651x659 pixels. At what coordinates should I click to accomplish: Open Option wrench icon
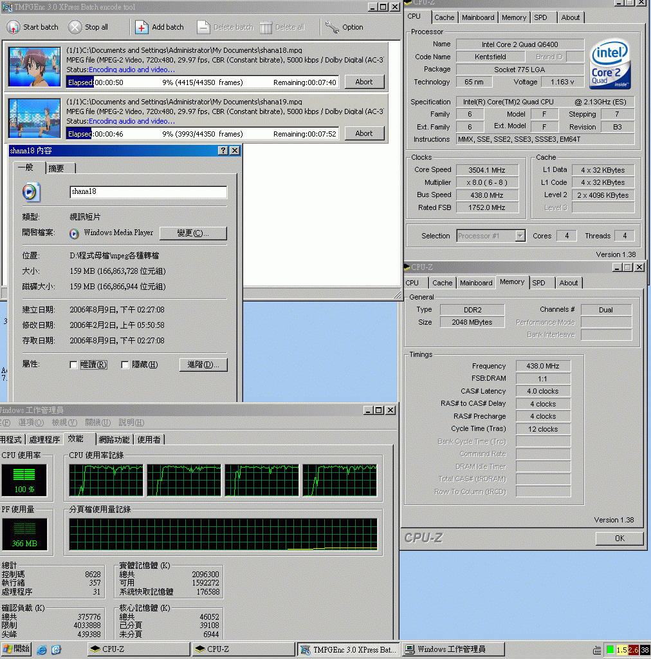[x=332, y=27]
